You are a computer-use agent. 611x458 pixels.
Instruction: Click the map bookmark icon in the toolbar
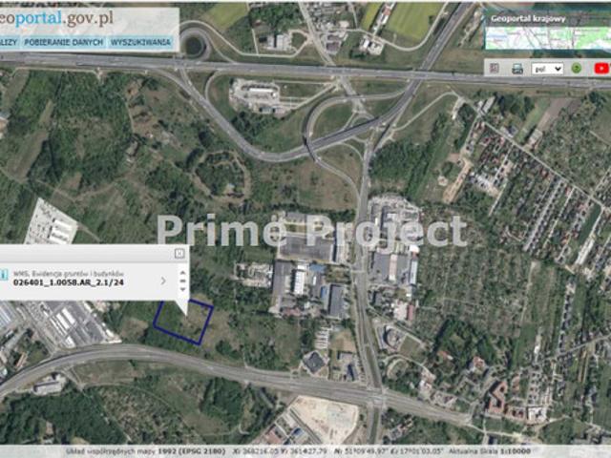pos(494,68)
